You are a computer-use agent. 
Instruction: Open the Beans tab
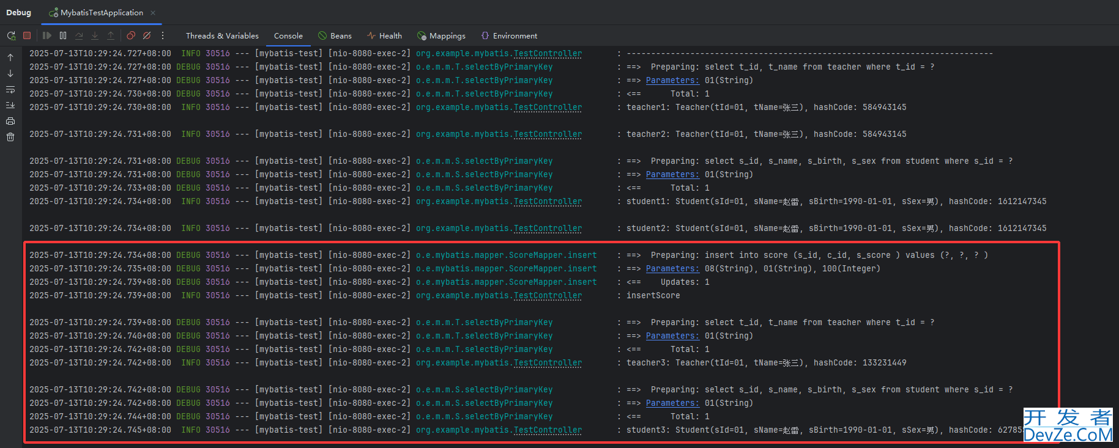(335, 36)
